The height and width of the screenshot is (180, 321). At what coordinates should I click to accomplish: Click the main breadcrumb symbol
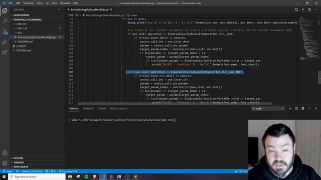tap(134, 15)
